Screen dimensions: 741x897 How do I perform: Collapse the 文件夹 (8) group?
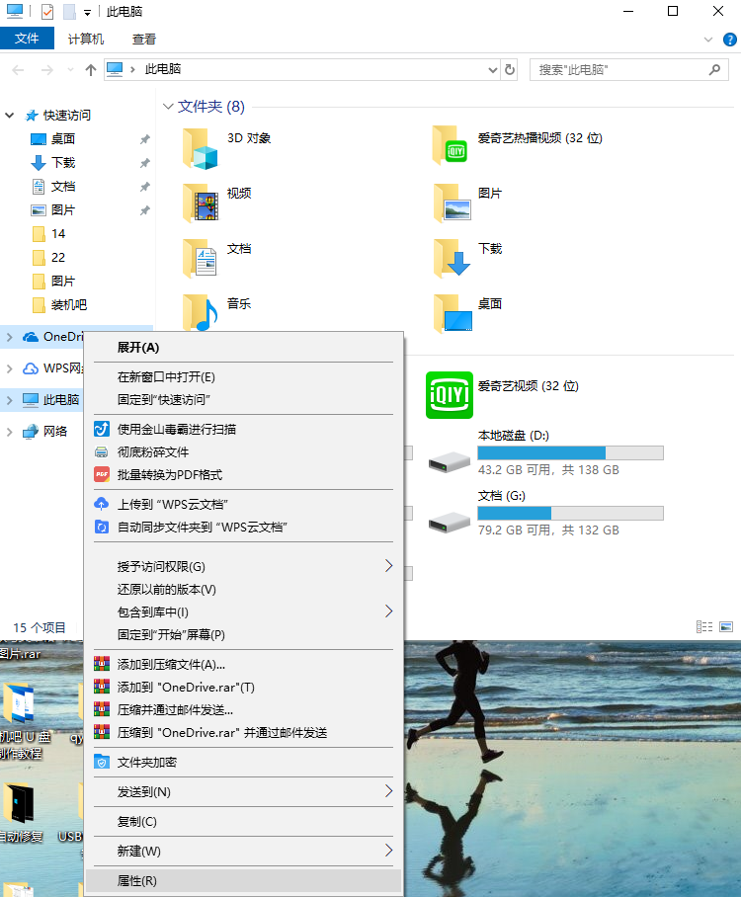point(167,107)
